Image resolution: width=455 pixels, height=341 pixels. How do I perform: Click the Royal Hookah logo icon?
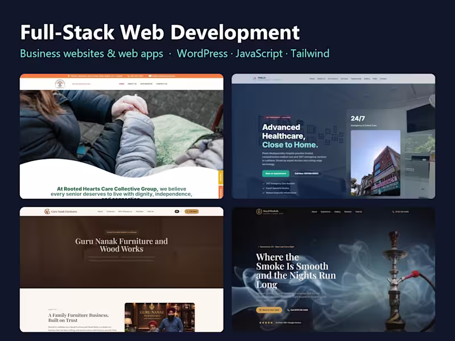click(259, 211)
